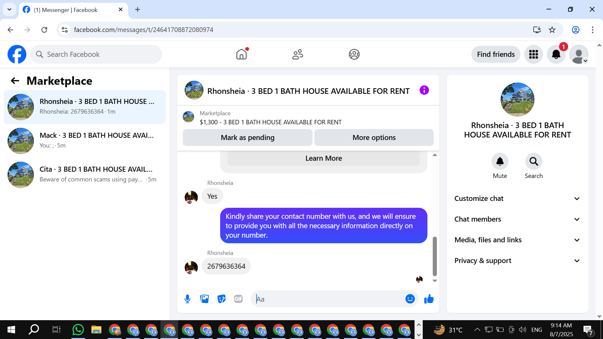Image resolution: width=603 pixels, height=339 pixels.
Task: Expand Privacy & support section
Action: coord(517,261)
